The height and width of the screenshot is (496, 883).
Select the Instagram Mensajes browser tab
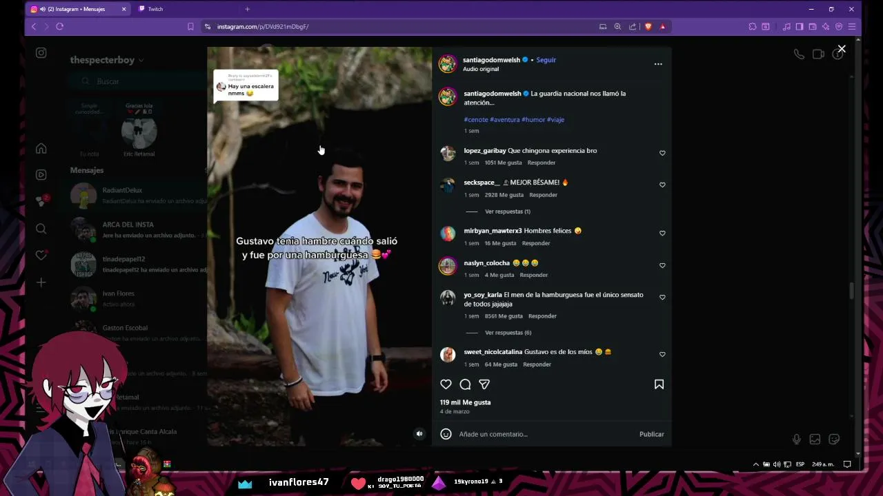point(78,9)
